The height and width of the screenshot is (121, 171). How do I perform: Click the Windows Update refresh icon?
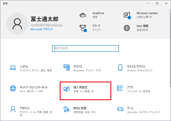click(x=127, y=15)
